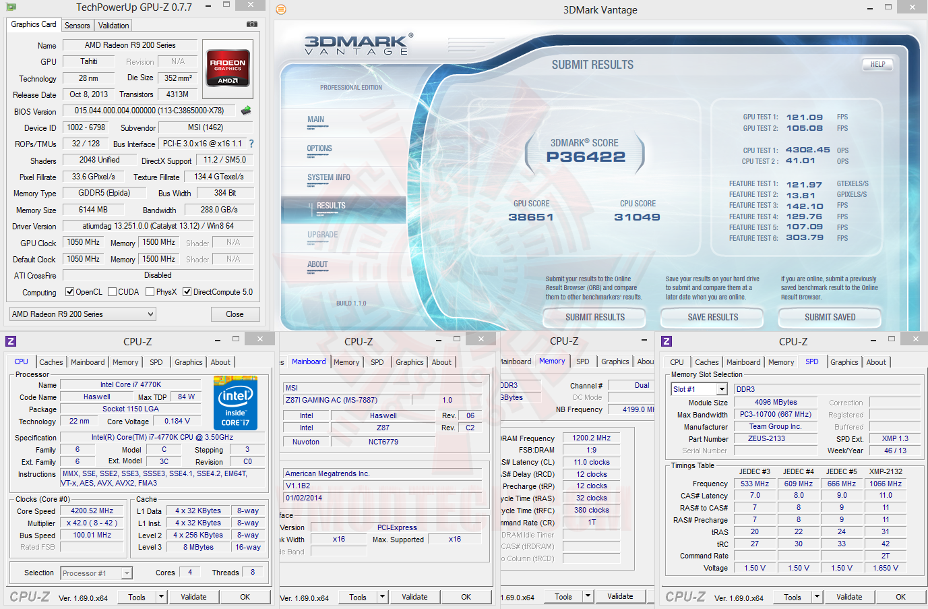The height and width of the screenshot is (609, 928).
Task: Click the orange 3DMark Vantage title bar icon
Action: [282, 9]
